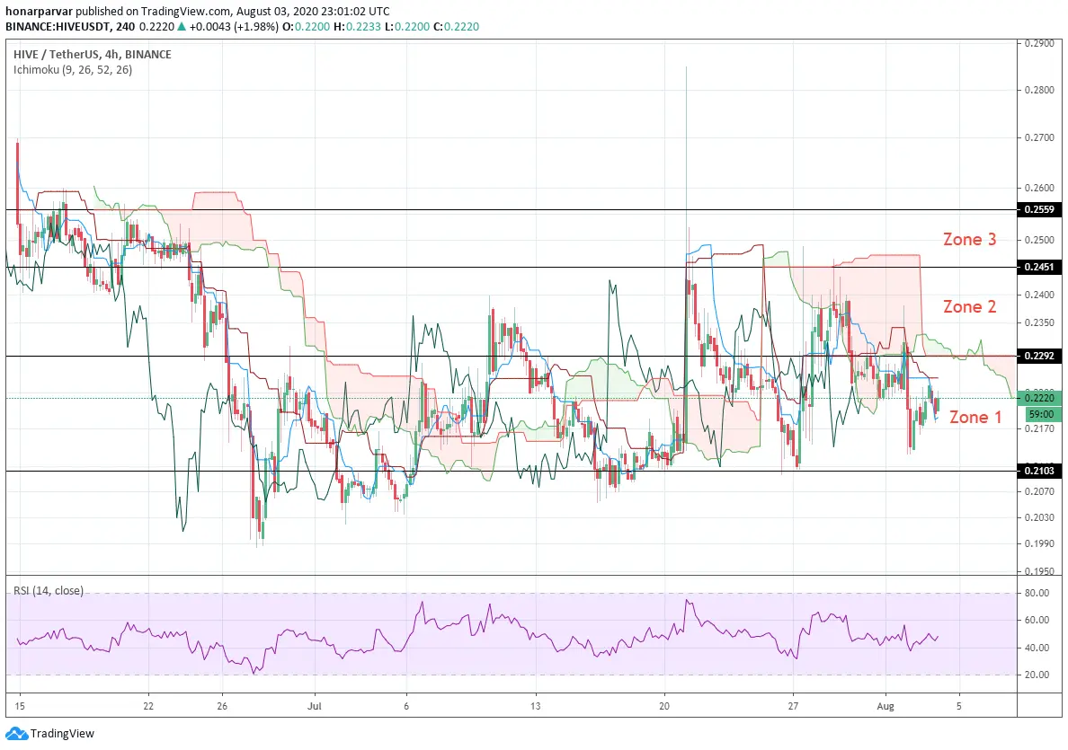1068x750 pixels.
Task: Click the Aug label on time axis
Action: 885,706
